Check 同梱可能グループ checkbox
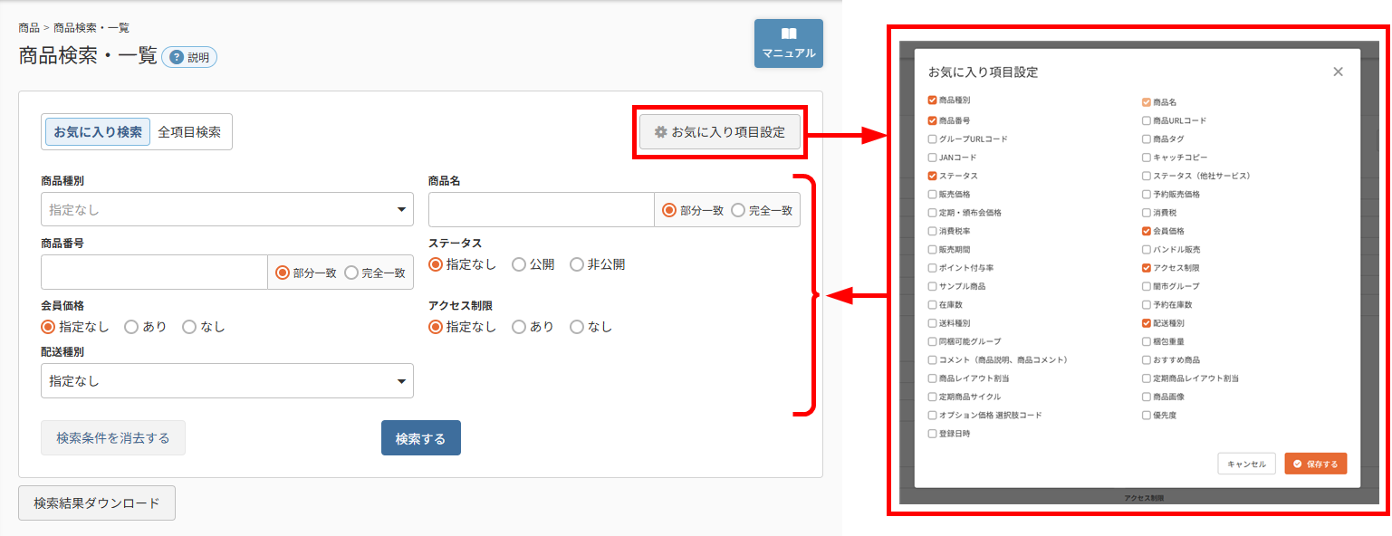The image size is (1392, 536). point(933,341)
